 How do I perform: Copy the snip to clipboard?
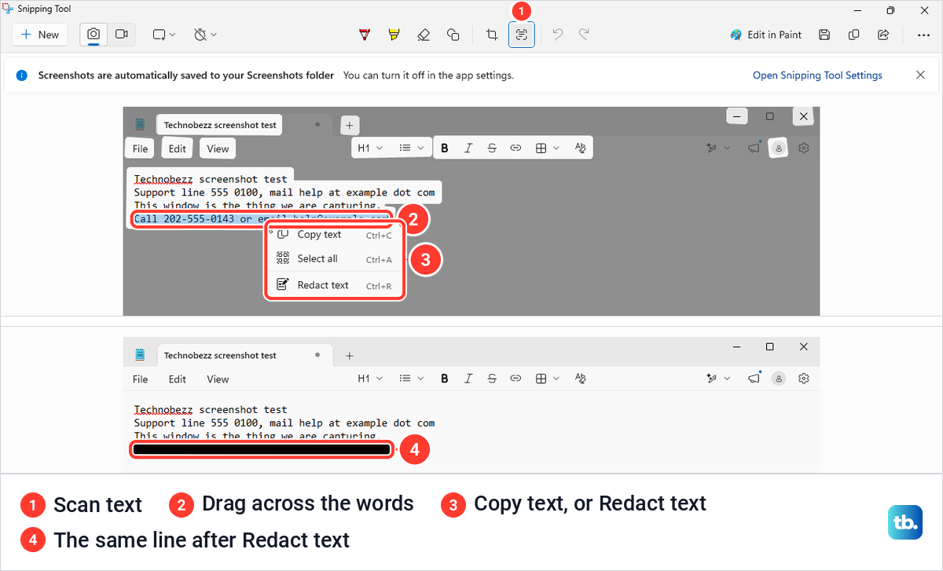pos(853,35)
